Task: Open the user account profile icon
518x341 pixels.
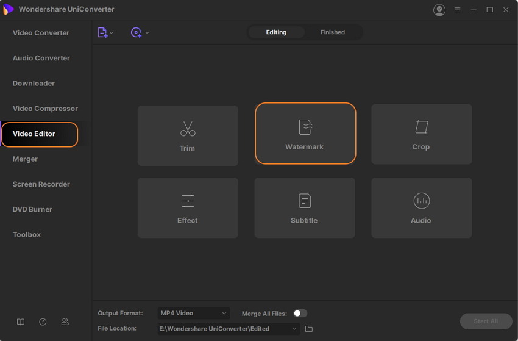Action: pos(439,10)
